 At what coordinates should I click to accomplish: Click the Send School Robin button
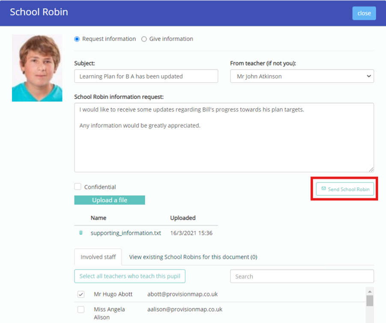pyautogui.click(x=345, y=189)
